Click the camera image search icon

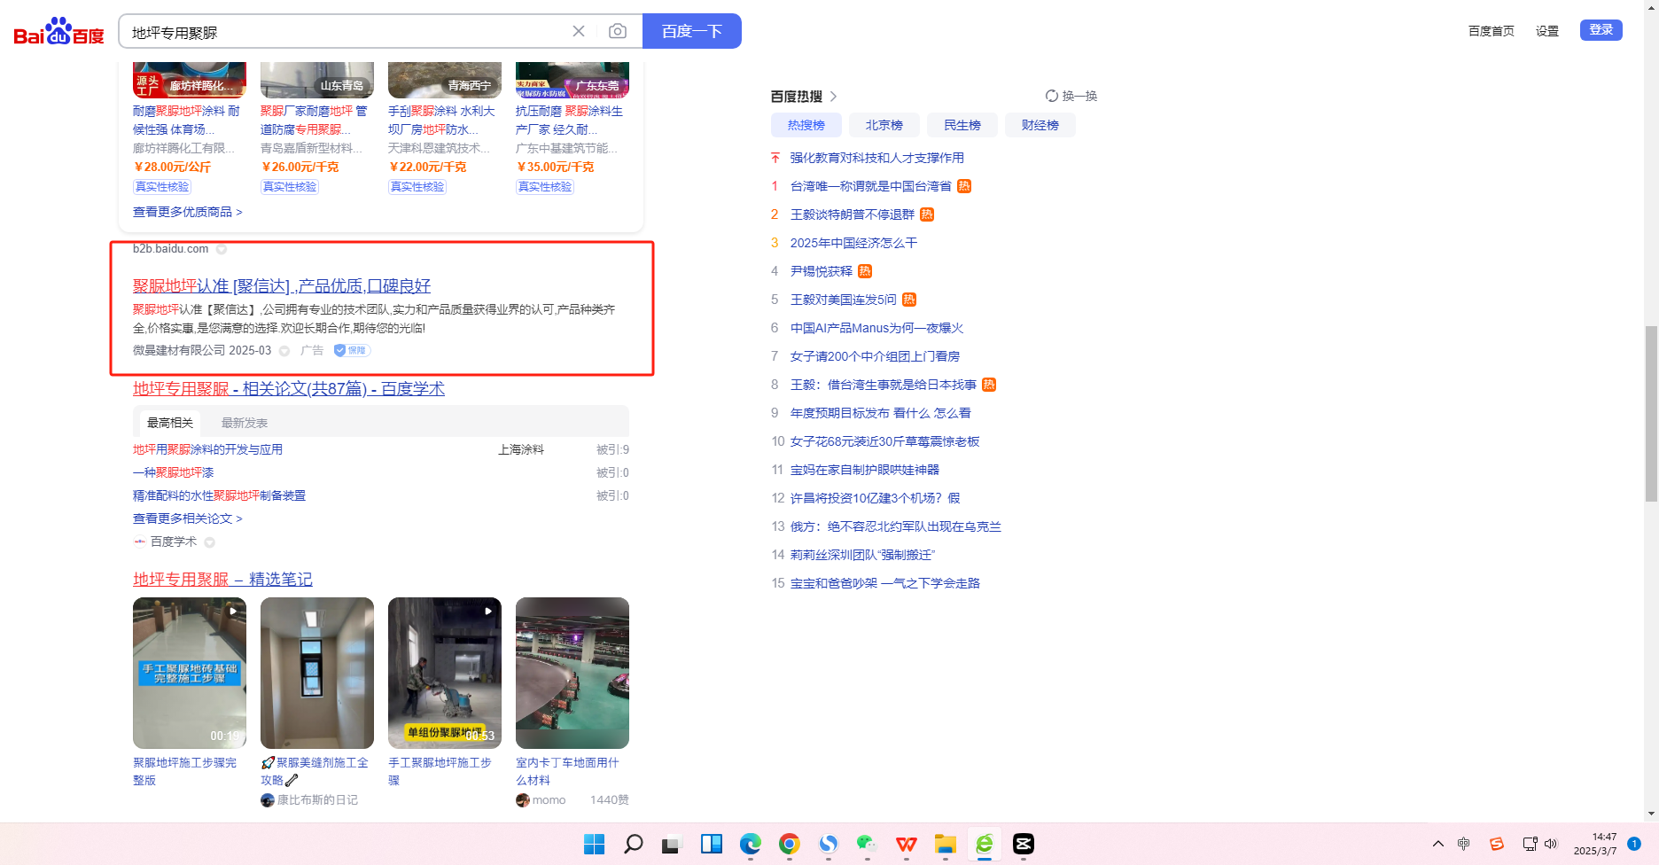click(x=618, y=32)
